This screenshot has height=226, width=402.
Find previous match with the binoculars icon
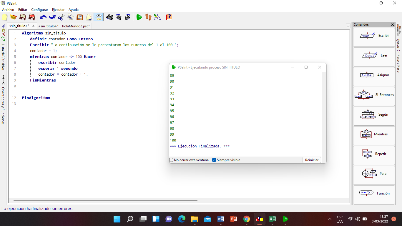coord(119,17)
